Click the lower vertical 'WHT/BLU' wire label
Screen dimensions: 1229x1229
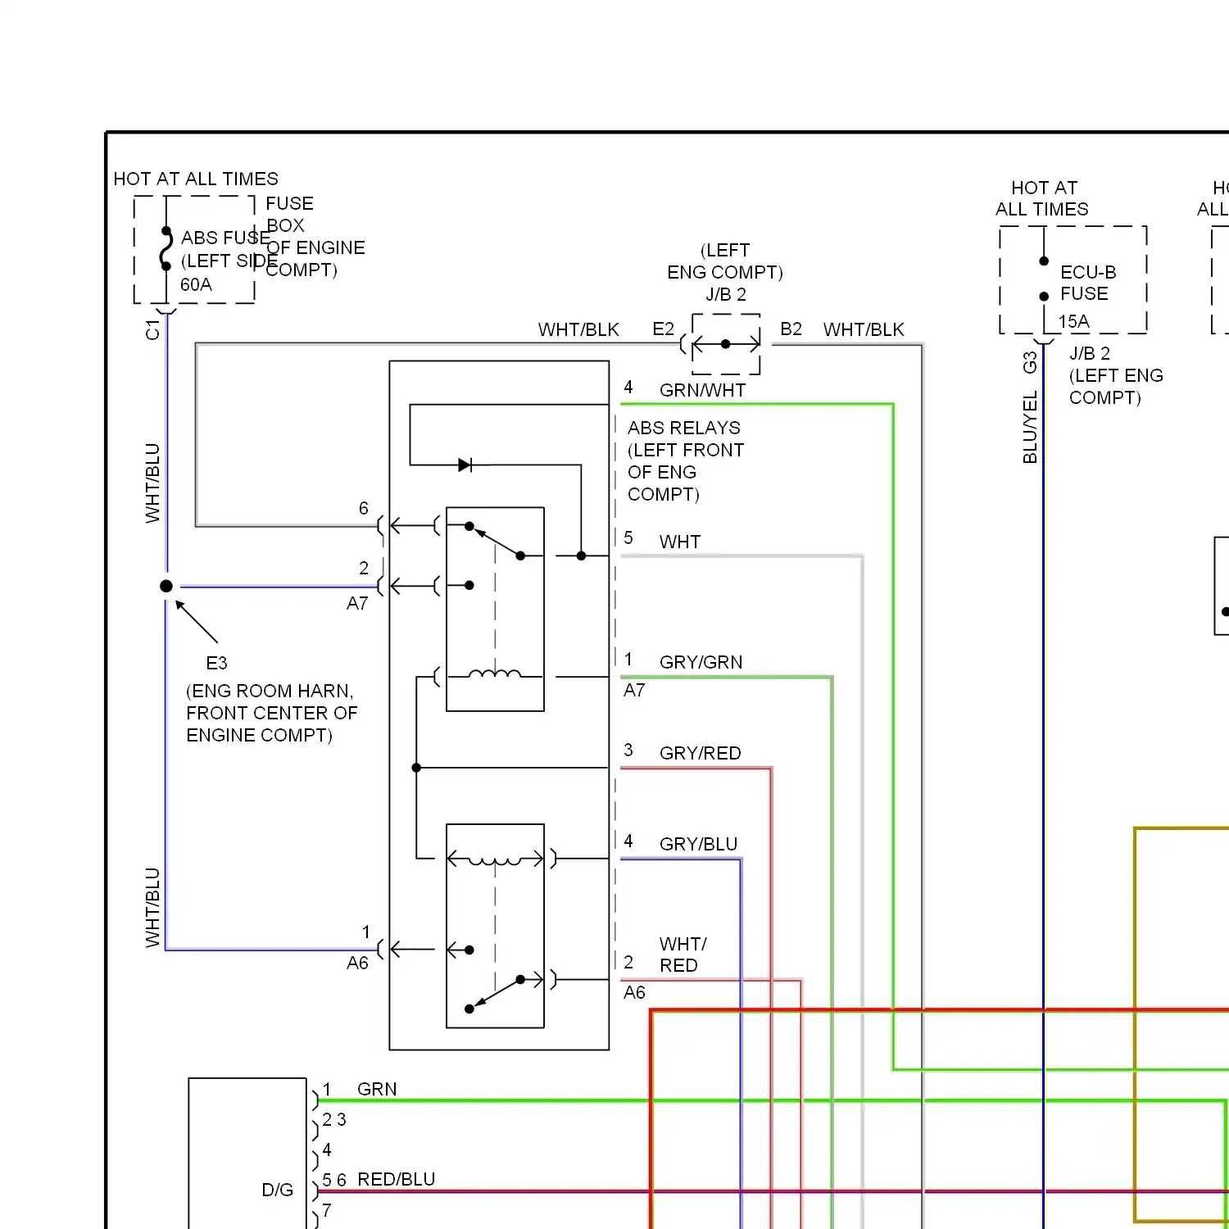[152, 908]
